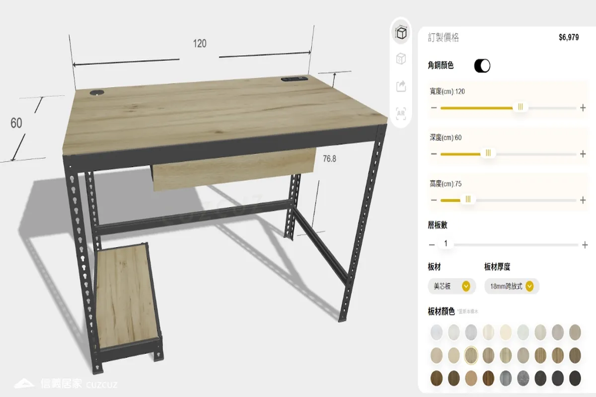
Task: Increase width with the plus icon
Action: coord(583,108)
